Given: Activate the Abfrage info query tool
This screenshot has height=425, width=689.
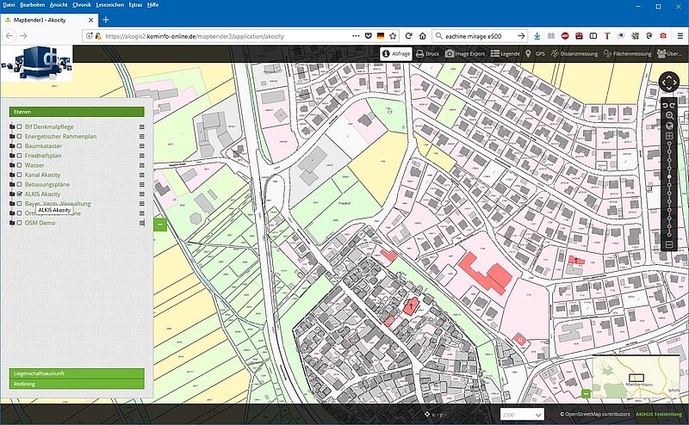Looking at the screenshot, I should click(x=396, y=53).
